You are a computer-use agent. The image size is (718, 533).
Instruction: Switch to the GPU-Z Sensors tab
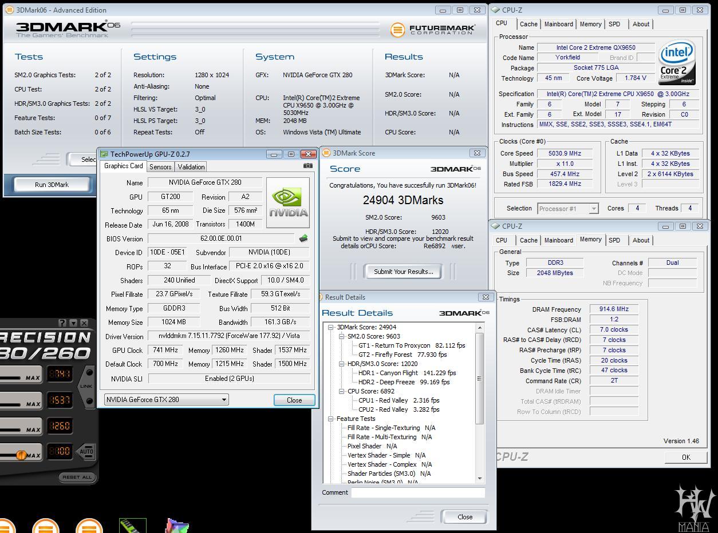click(160, 166)
